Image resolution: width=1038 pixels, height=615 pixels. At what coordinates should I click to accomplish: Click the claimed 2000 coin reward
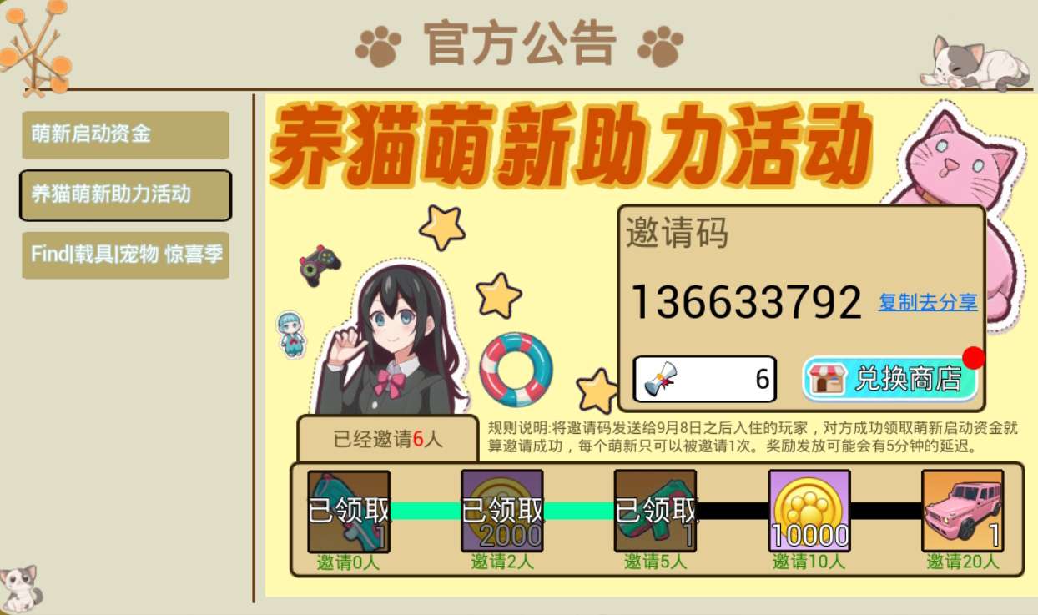pyautogui.click(x=502, y=511)
